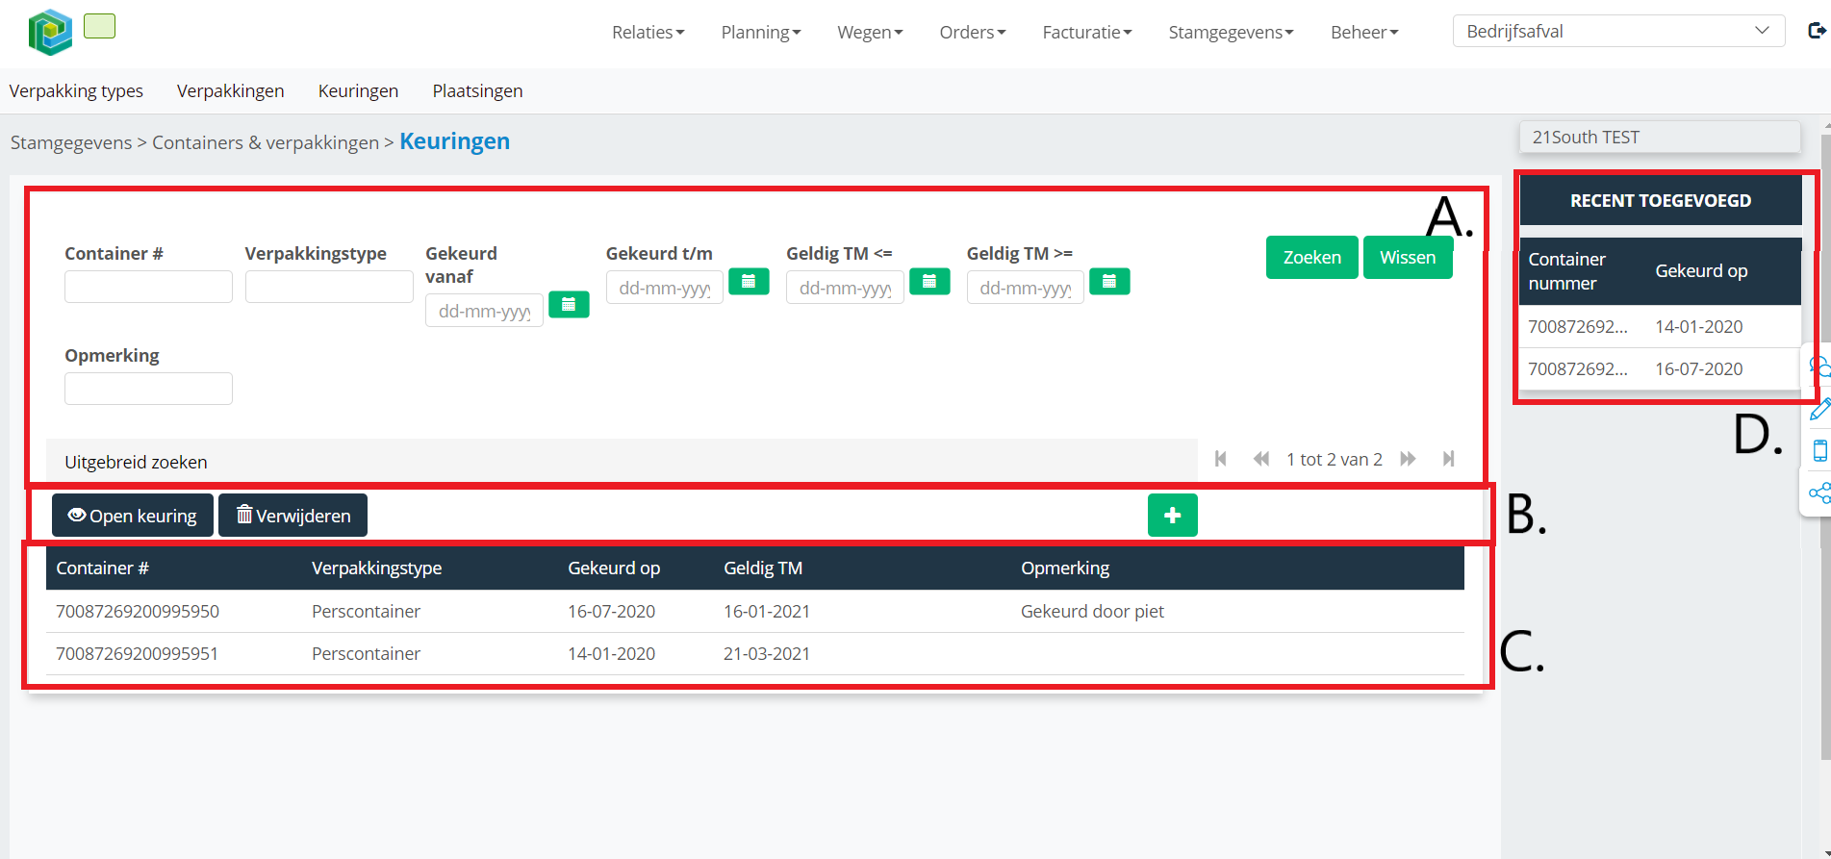Select row with container 70087269200995950
The image size is (1831, 859).
pos(755,611)
